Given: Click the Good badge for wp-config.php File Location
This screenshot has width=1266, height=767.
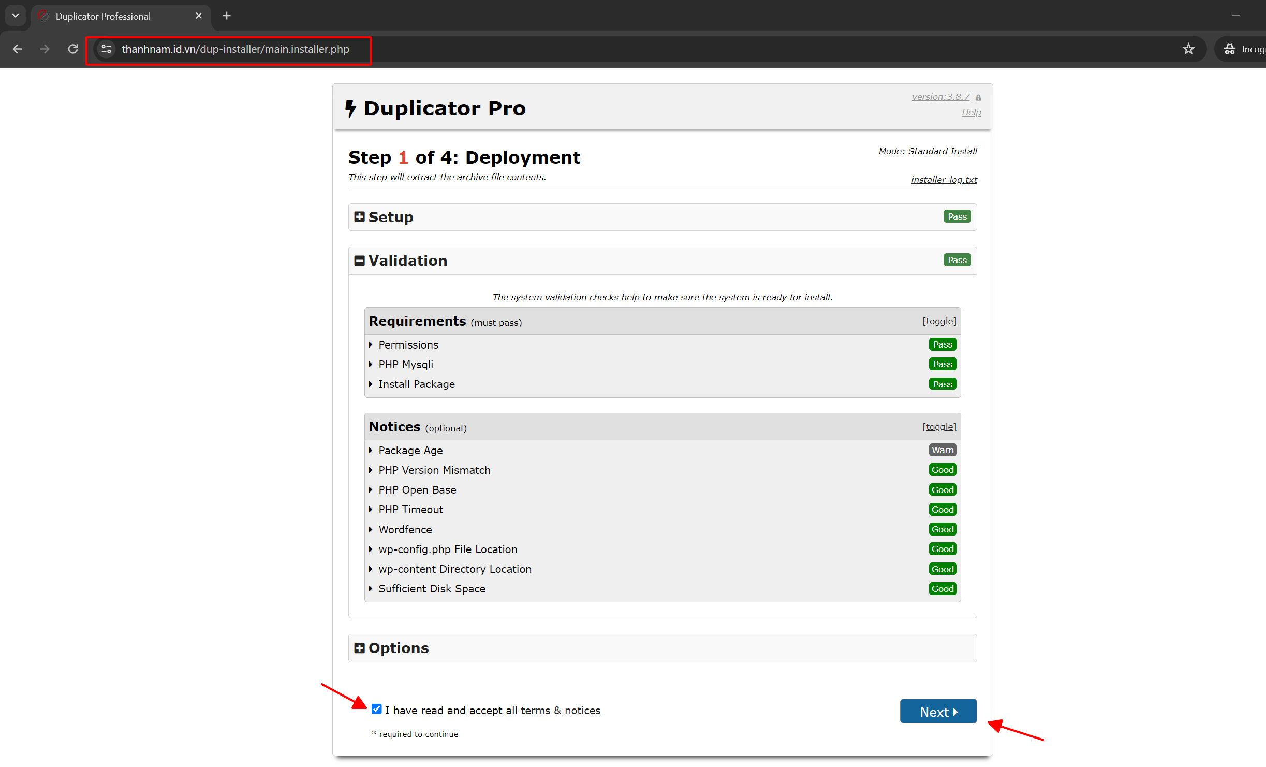Looking at the screenshot, I should pos(943,549).
